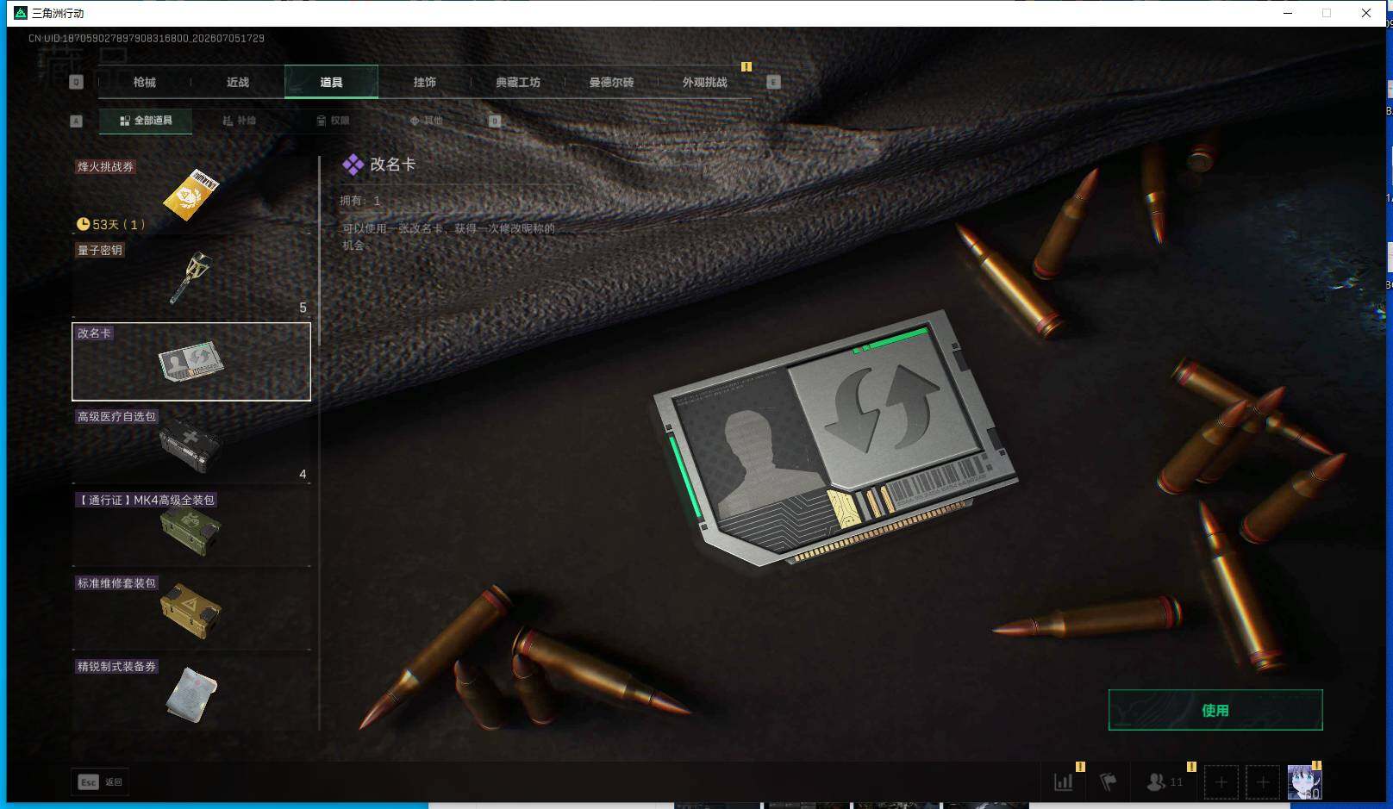Open the statistics bar chart icon
The height and width of the screenshot is (809, 1393).
1064,782
